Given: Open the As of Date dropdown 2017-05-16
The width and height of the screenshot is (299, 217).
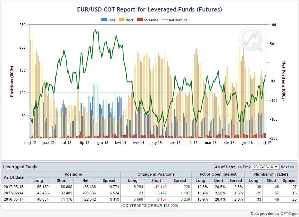Looking at the screenshot, I should 265,167.
